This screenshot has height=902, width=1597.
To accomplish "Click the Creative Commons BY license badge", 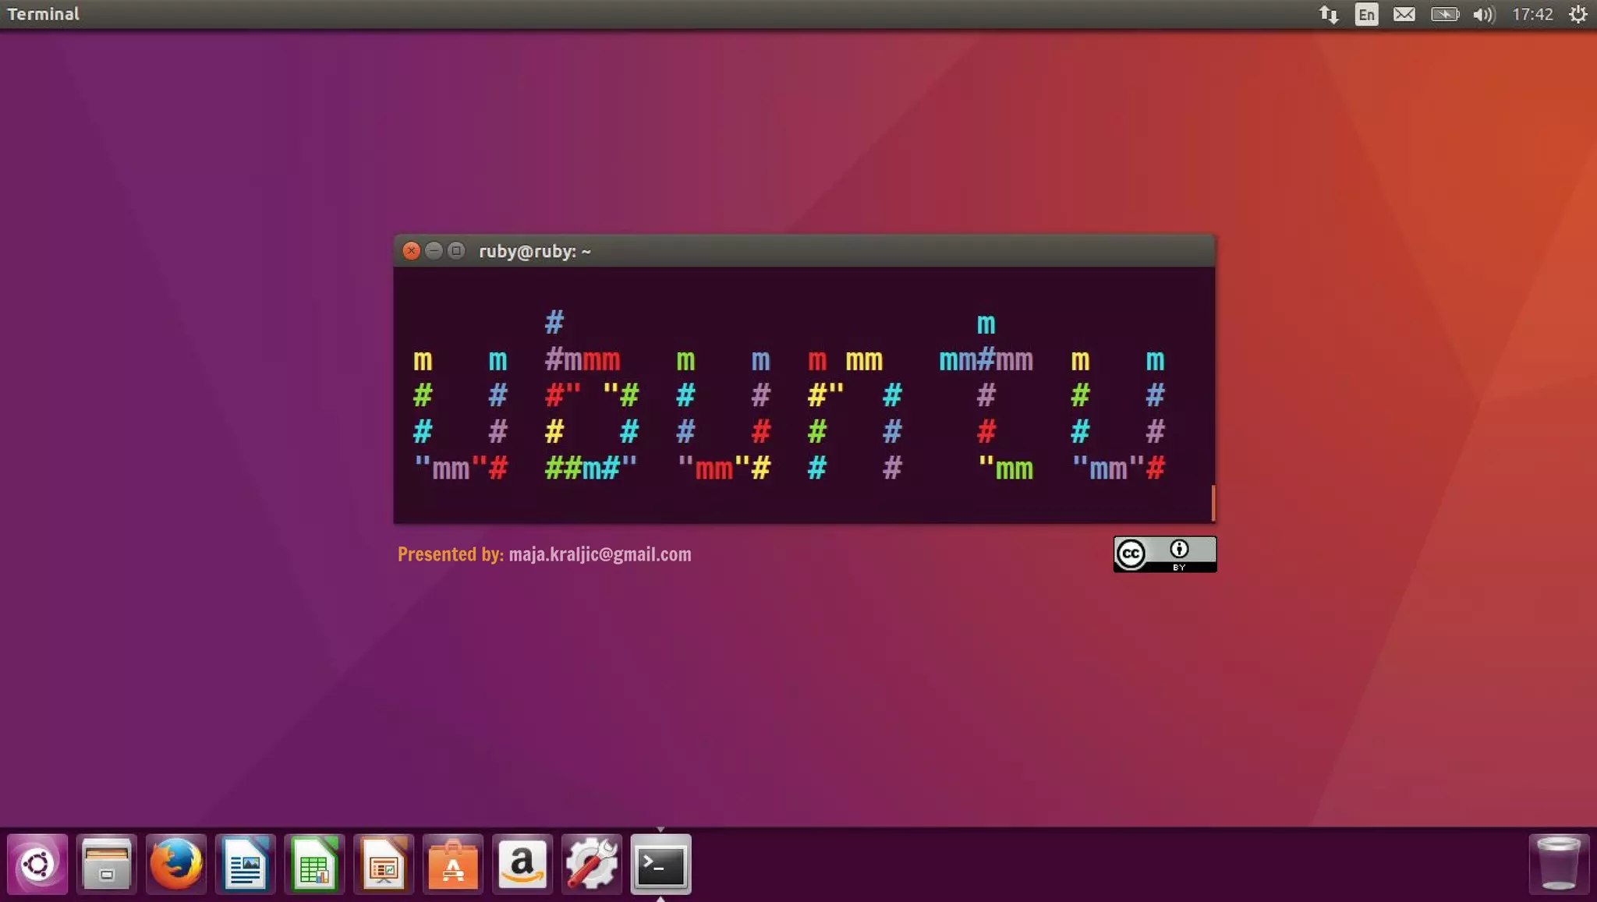I will [1164, 554].
